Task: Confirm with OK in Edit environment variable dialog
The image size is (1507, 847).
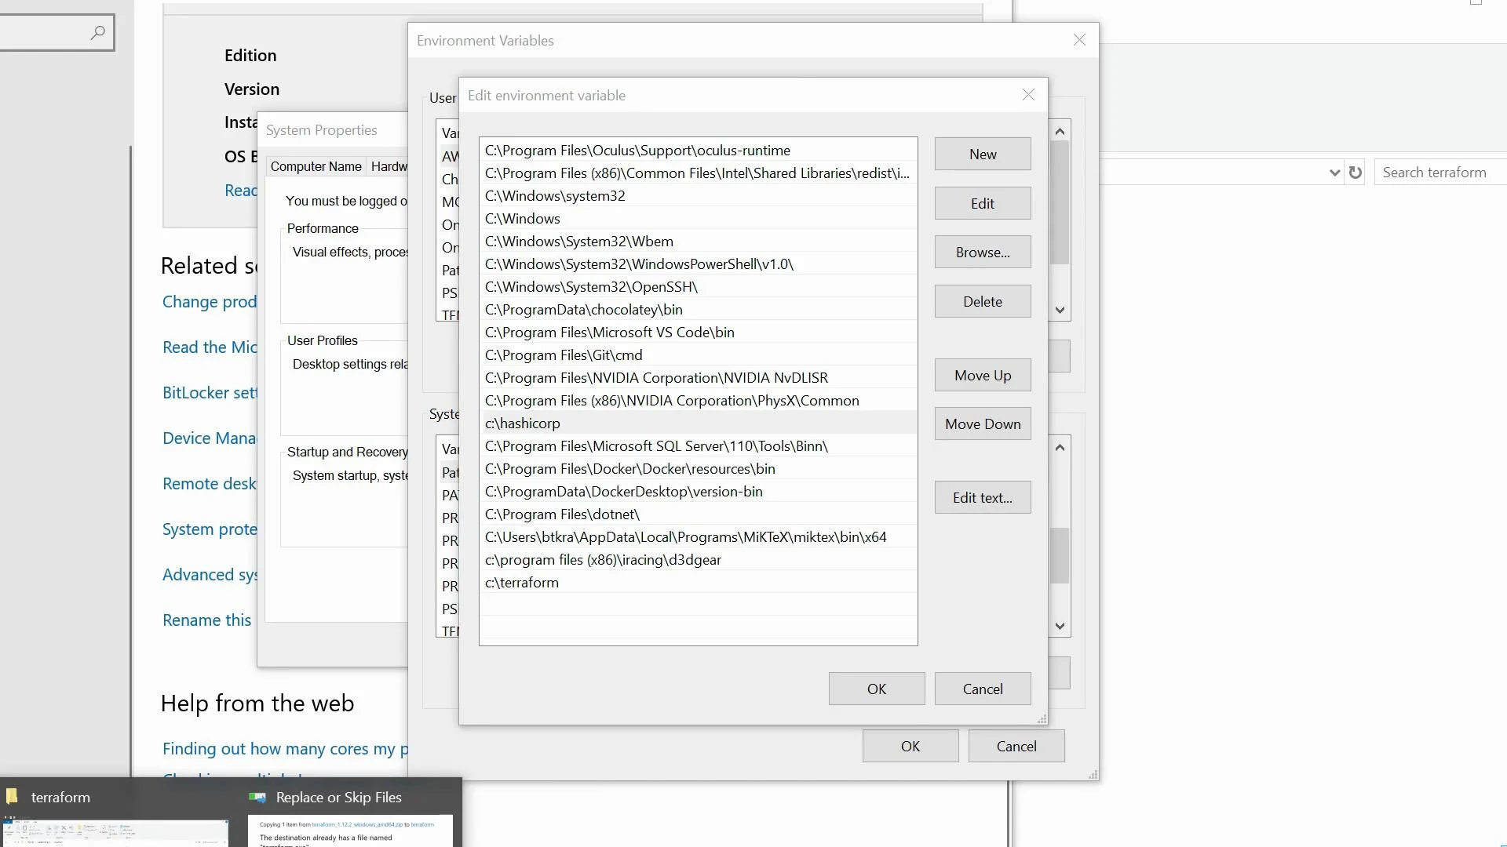Action: [877, 689]
